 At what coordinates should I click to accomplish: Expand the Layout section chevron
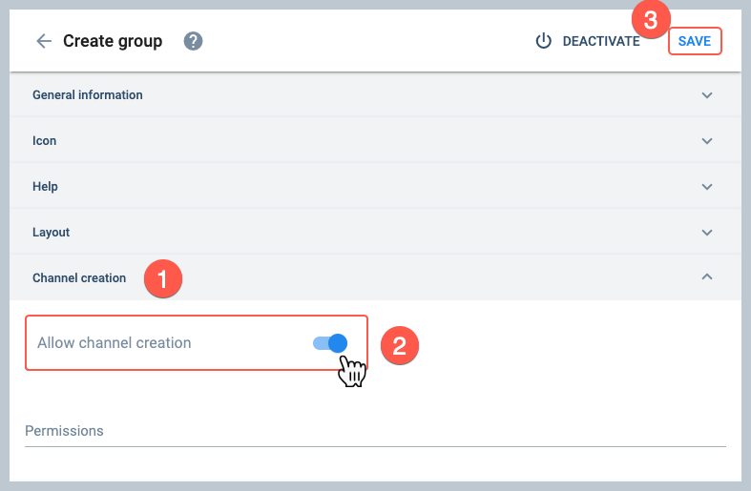coord(707,233)
